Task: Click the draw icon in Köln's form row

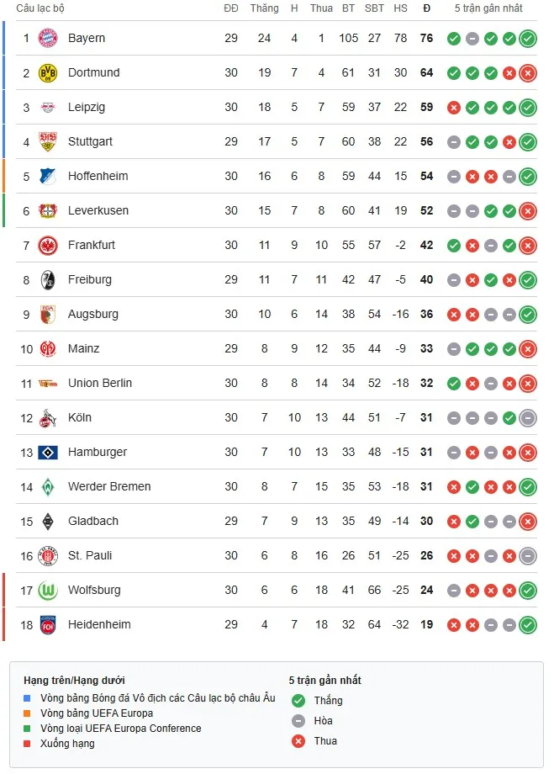Action: pos(455,417)
